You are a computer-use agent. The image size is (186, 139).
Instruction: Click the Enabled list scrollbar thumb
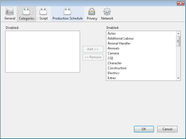[178, 41]
